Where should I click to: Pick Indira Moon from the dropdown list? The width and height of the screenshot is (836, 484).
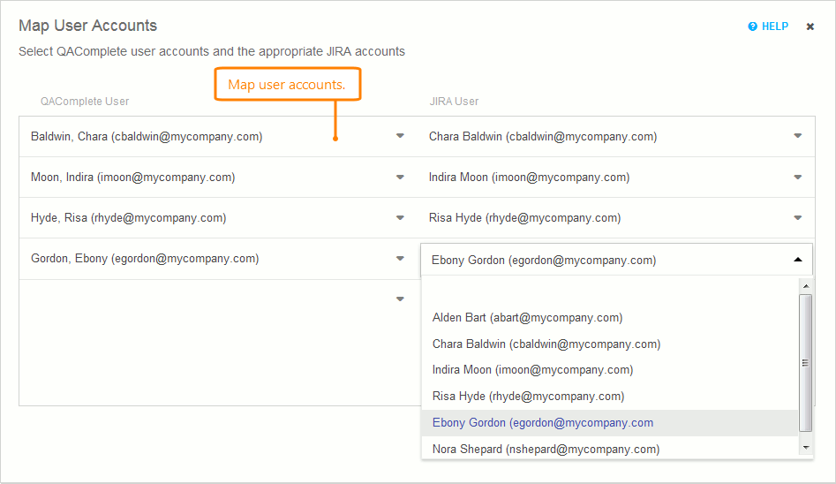click(x=532, y=370)
